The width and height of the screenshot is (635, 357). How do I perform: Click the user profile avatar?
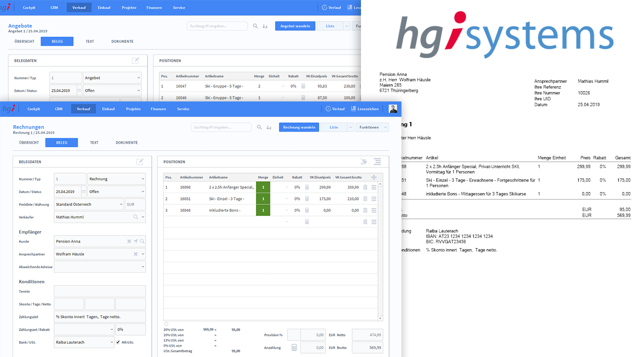393,109
